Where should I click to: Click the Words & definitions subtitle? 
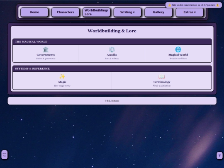click(x=162, y=86)
